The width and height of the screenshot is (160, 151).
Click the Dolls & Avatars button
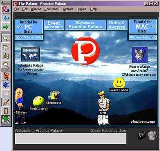point(117,25)
